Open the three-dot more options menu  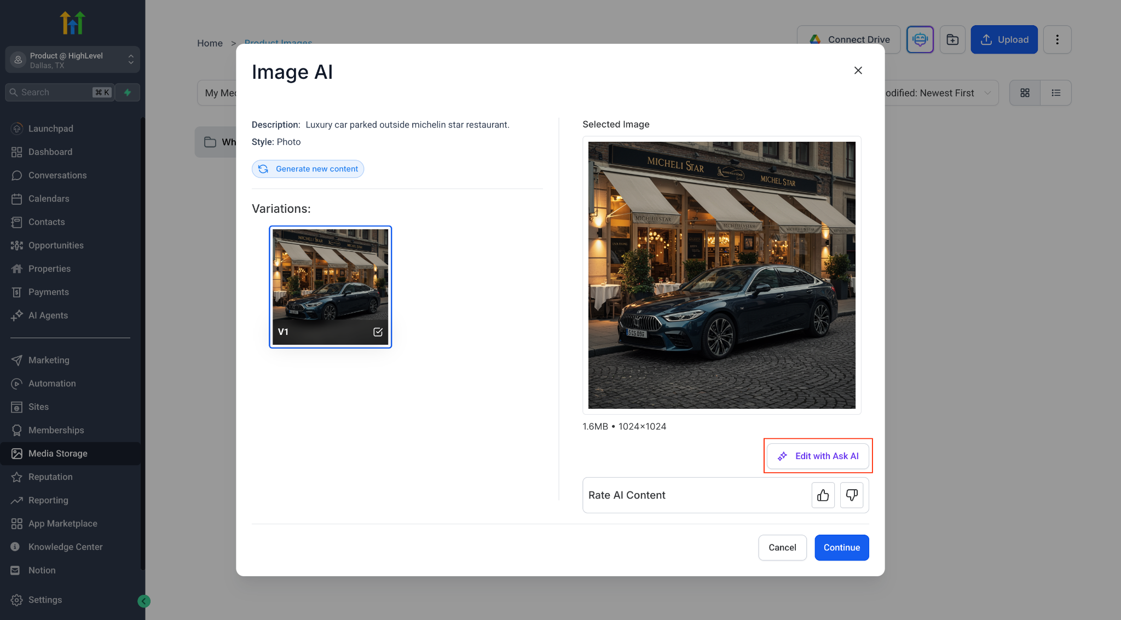point(1057,39)
